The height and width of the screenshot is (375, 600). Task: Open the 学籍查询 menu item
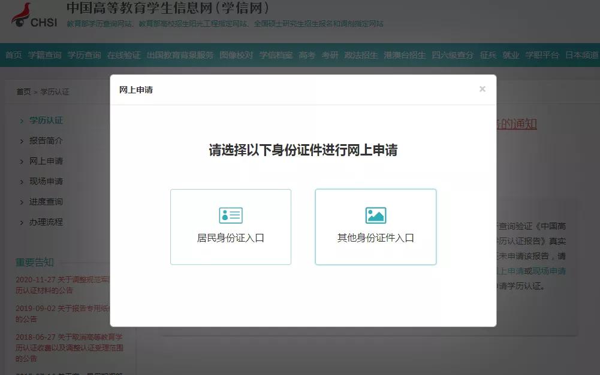(45, 54)
